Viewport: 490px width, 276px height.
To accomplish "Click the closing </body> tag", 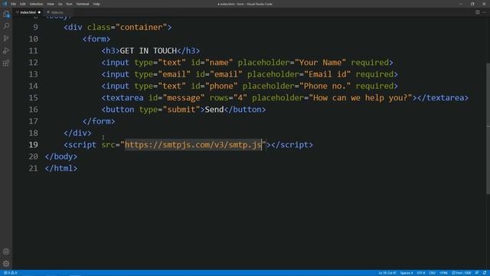I will tap(61, 156).
